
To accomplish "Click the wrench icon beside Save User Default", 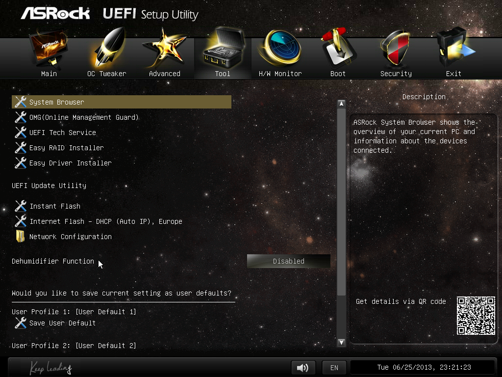I will click(x=21, y=323).
